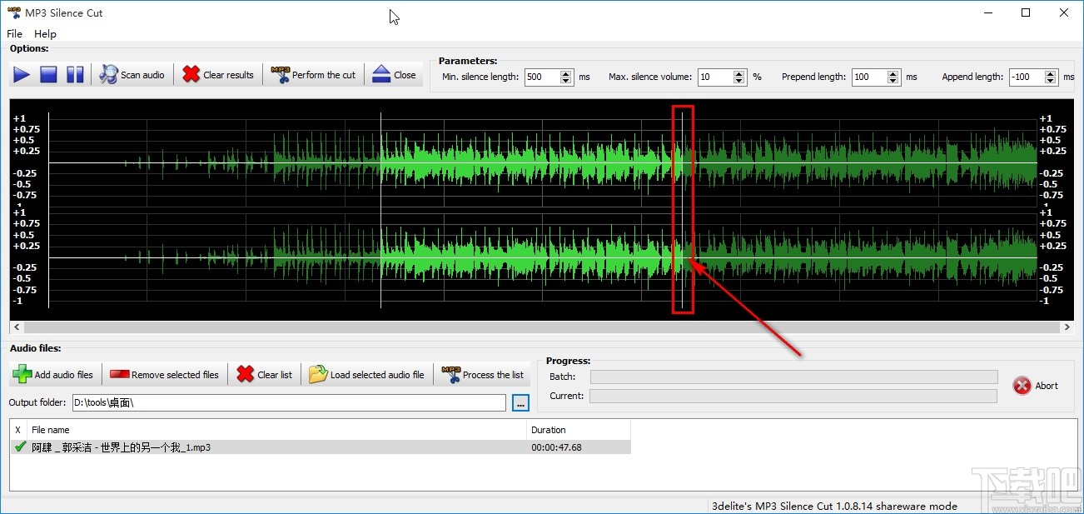Click the MP3 Silence Cut title bar icon

13,12
